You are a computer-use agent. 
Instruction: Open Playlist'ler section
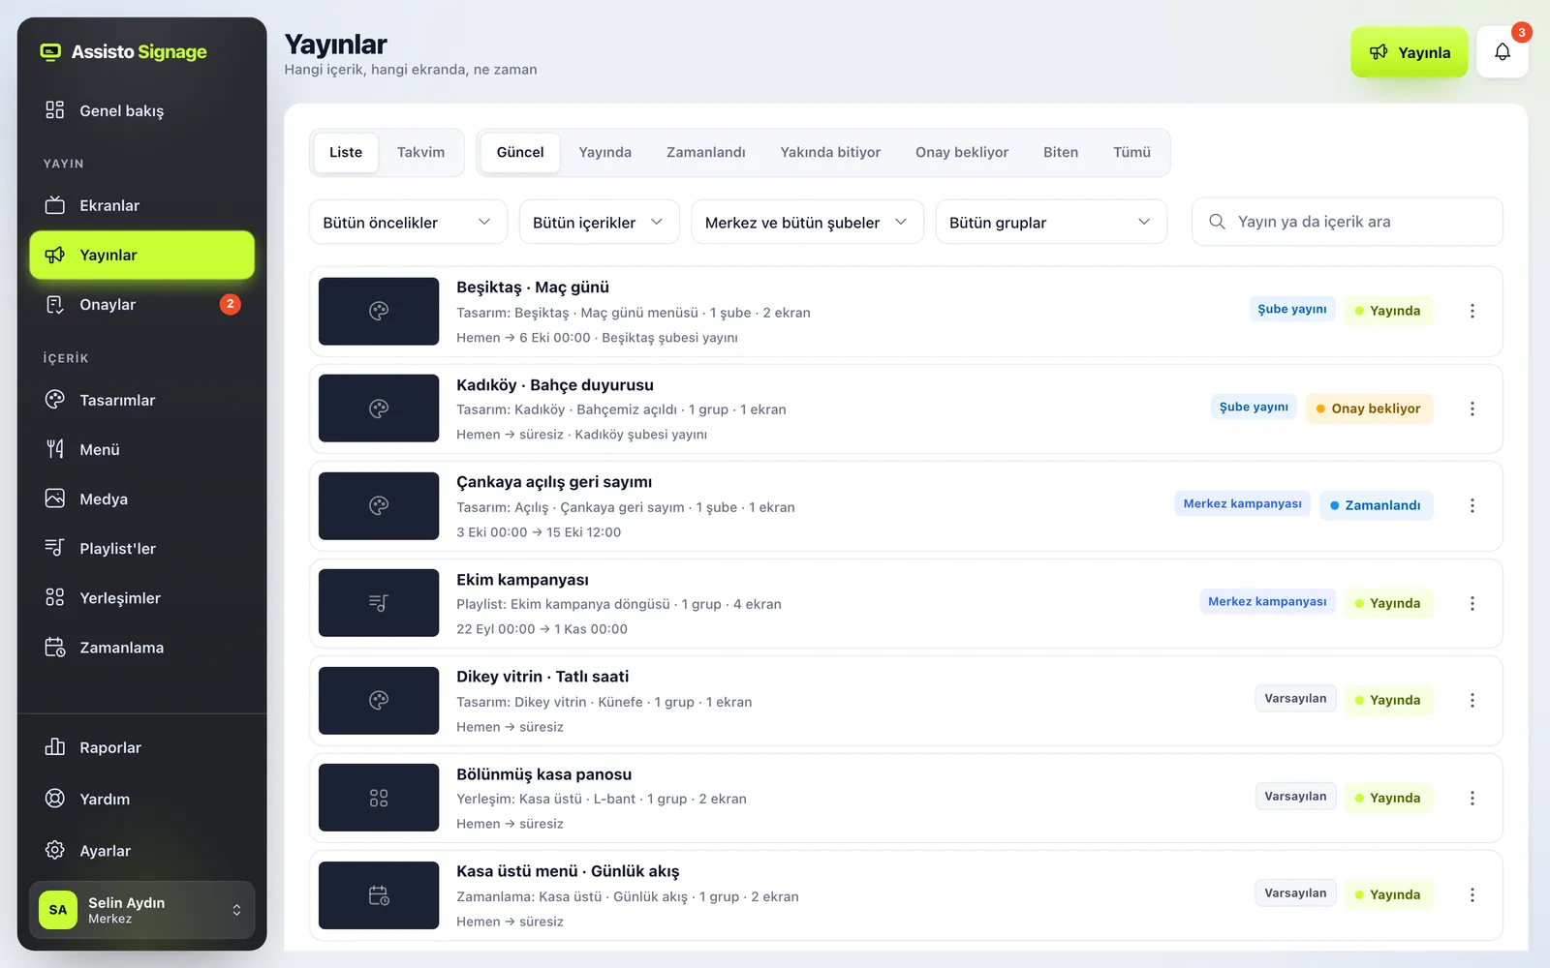141,548
